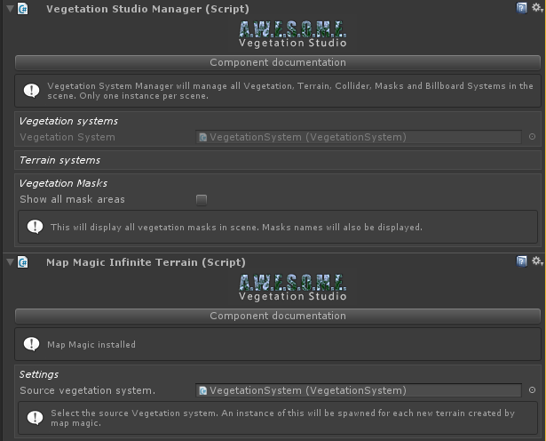Click the 'Source vegetation system.' label

click(x=87, y=390)
